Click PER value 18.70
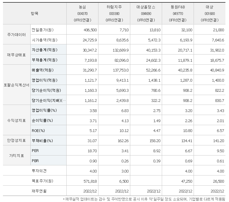This screenshot has width=229, height=202. [x=92, y=151]
